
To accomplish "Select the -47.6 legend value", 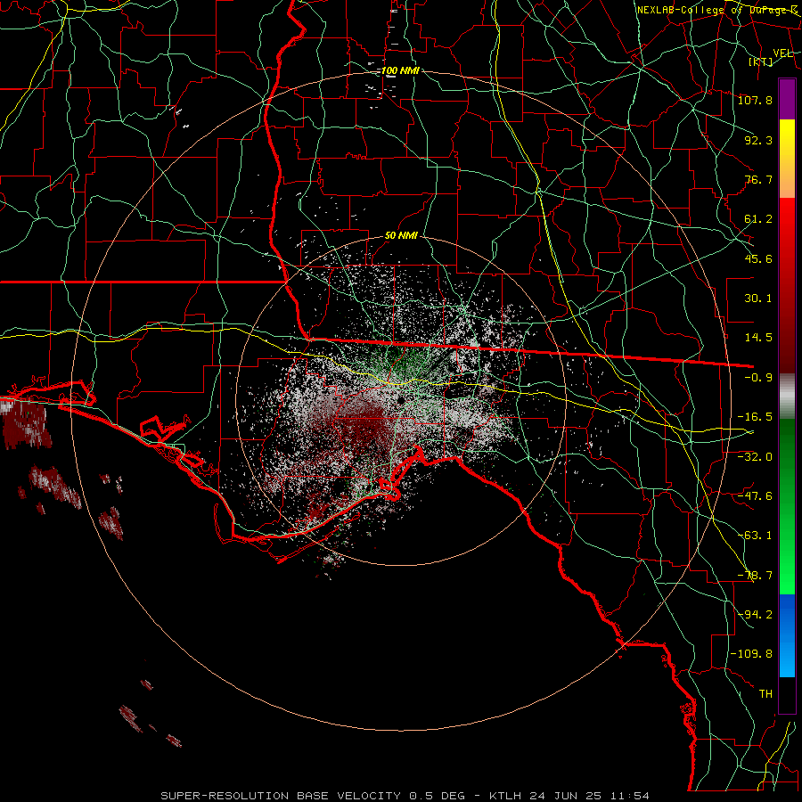I will pos(756,496).
